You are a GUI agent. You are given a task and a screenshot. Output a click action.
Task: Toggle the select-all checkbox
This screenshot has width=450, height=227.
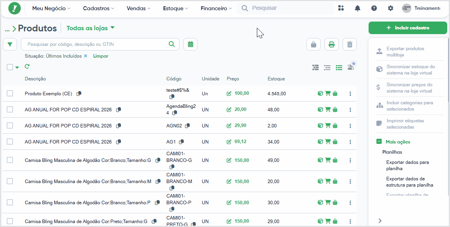pyautogui.click(x=10, y=67)
